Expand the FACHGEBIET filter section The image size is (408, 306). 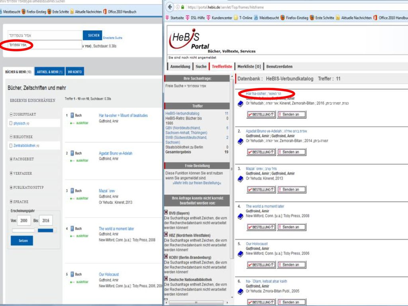coord(11,159)
